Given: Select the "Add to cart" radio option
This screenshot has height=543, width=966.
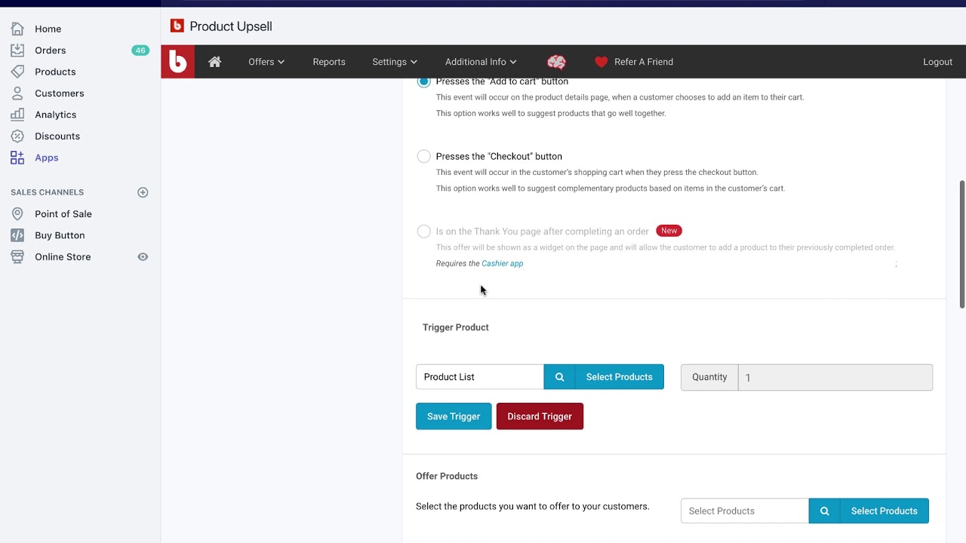Looking at the screenshot, I should (424, 81).
